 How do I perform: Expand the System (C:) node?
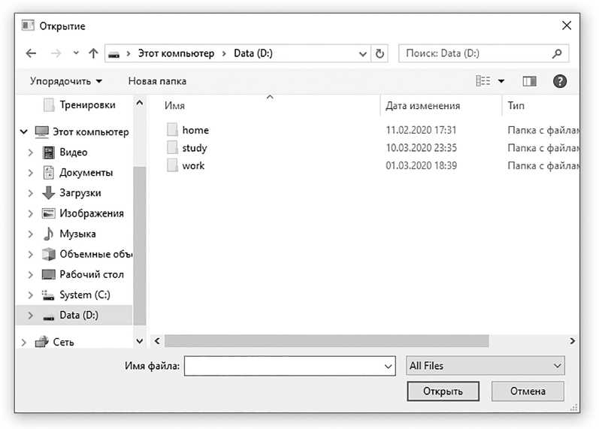click(31, 295)
